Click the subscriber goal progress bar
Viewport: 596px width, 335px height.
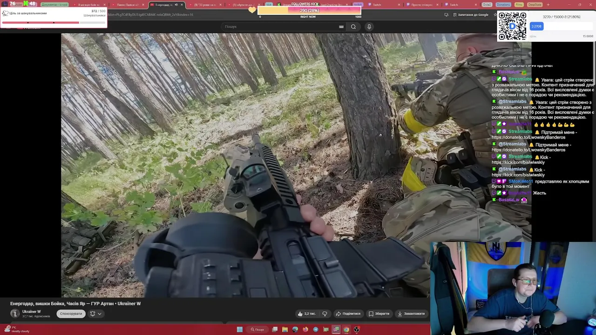53,22
